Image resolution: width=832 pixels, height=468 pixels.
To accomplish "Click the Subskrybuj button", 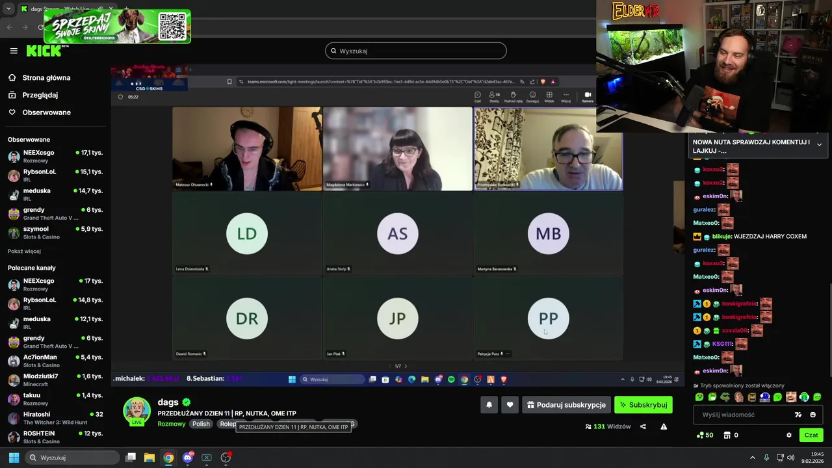I will click(643, 405).
